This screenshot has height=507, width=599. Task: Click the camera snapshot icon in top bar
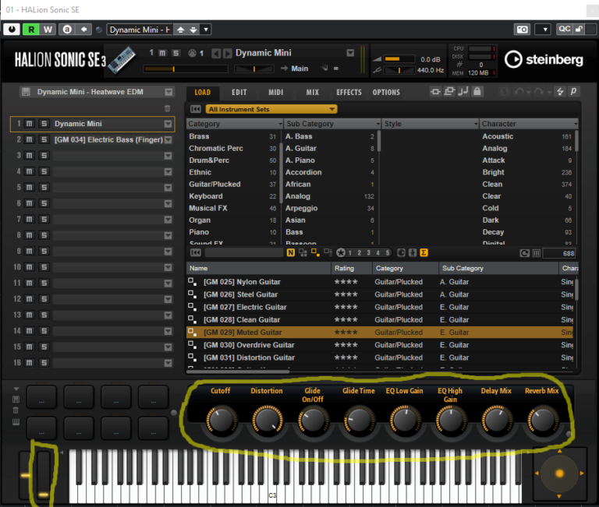click(x=521, y=30)
